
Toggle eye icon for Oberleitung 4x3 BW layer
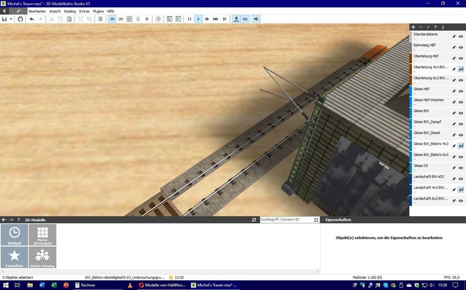click(x=461, y=69)
